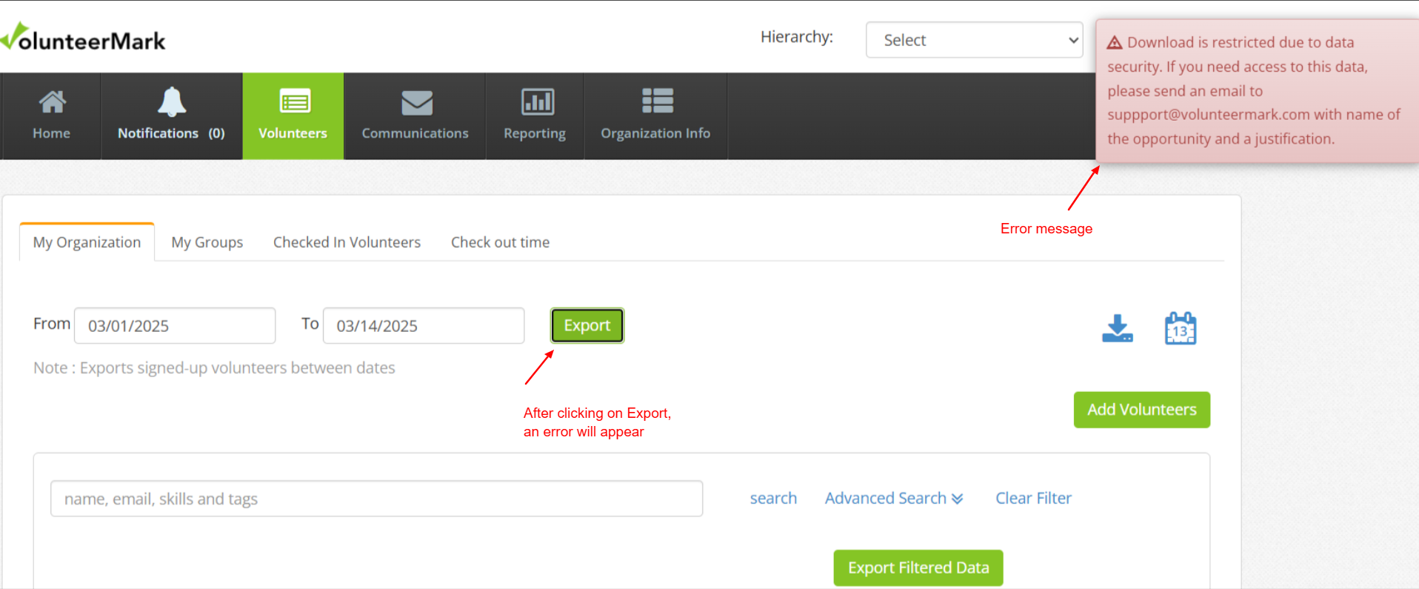Open Organization Info list icon
Screen dimensions: 1419x589
(657, 101)
